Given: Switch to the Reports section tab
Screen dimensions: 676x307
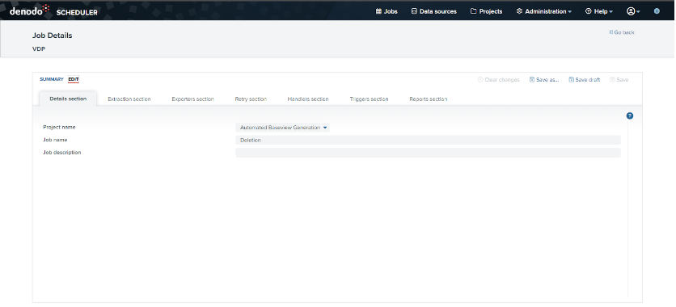Looking at the screenshot, I should pos(428,99).
